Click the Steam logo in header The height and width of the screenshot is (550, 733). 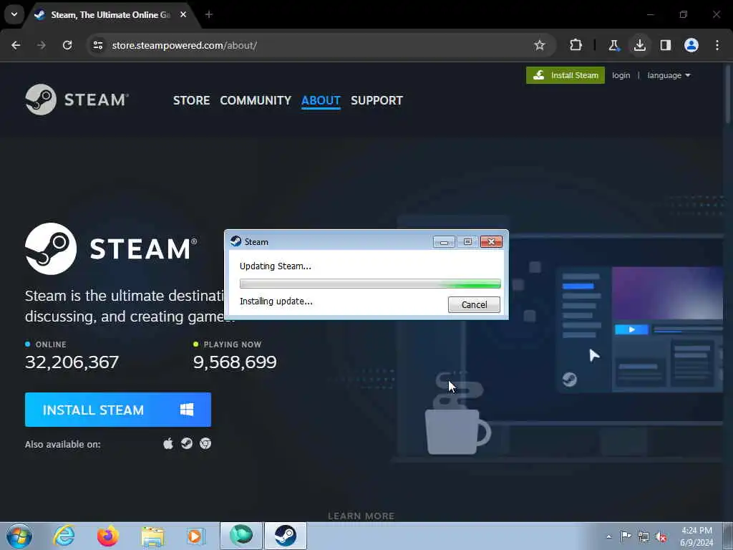pos(77,100)
